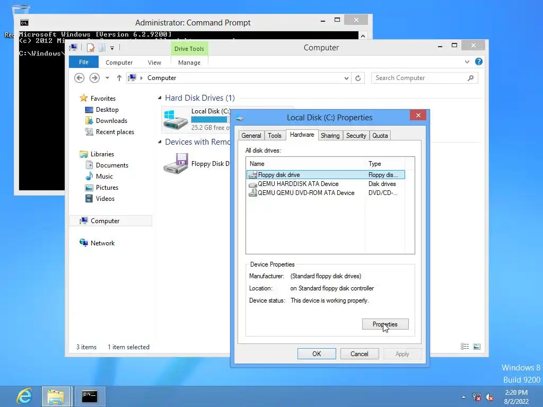This screenshot has height=407, width=543.
Task: Collapse the Hard Disk Drives group
Action: point(160,98)
